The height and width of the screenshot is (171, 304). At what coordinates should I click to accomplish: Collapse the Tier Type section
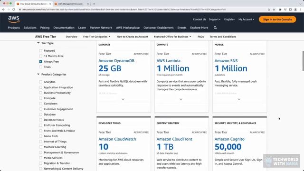click(x=38, y=43)
